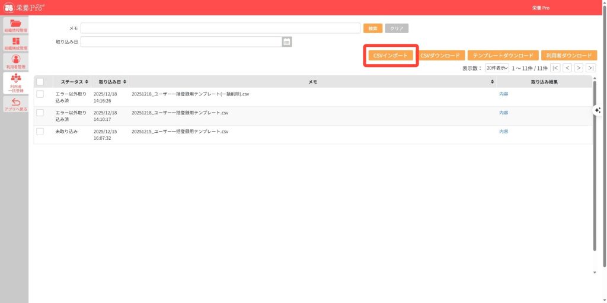The width and height of the screenshot is (607, 303).
Task: Click the テンプレートダウンロード button
Action: tap(503, 55)
